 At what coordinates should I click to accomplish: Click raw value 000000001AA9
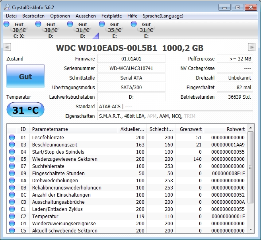tap(228, 144)
